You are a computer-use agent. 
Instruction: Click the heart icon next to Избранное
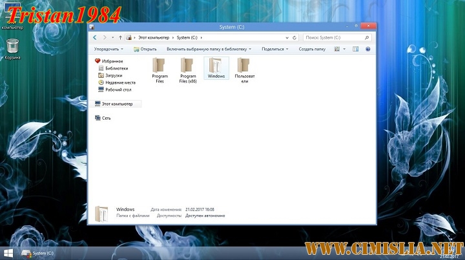(x=98, y=61)
